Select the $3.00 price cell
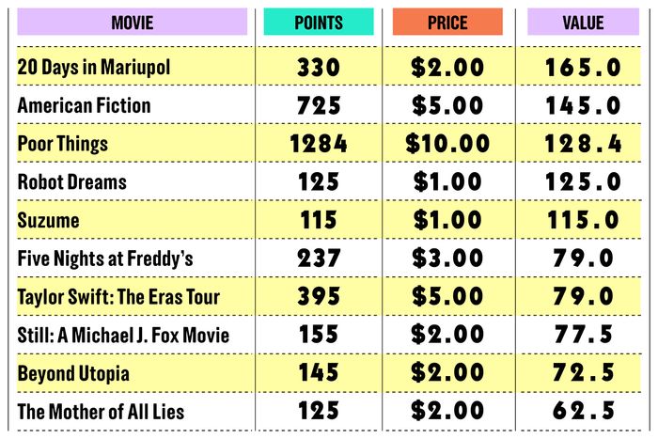Viewport: 658px width, 439px height. point(447,258)
